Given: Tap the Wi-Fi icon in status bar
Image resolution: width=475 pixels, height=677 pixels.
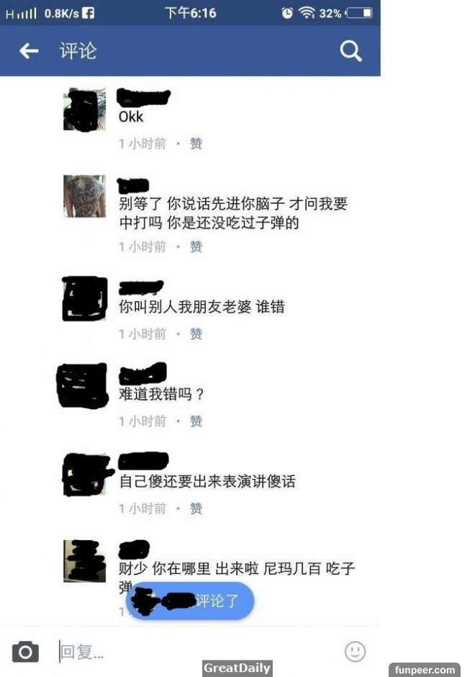Looking at the screenshot, I should click(x=307, y=13).
